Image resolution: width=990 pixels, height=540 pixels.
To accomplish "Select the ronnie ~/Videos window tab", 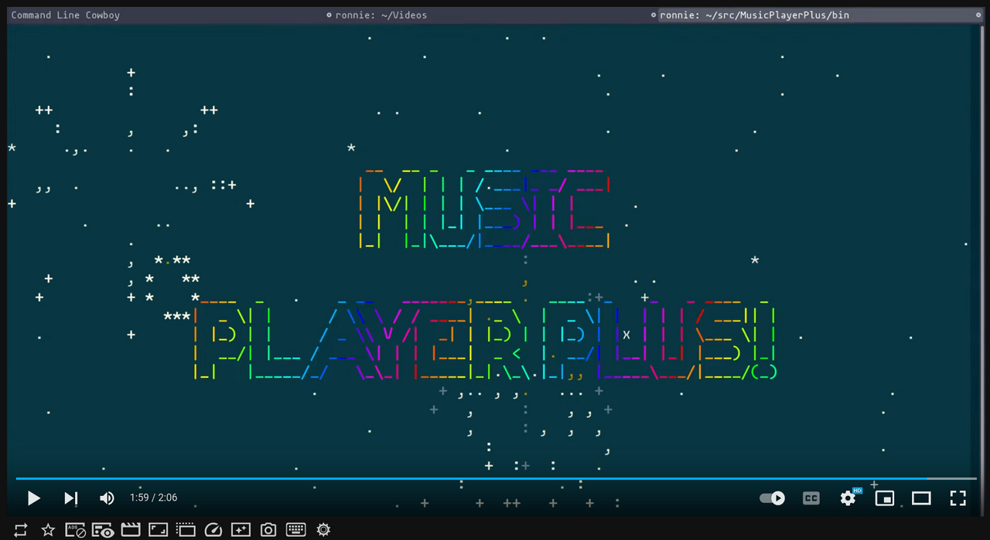I will coord(379,15).
